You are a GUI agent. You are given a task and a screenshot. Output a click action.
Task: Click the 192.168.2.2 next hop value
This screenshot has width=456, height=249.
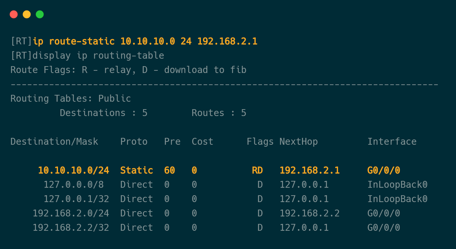pos(309,213)
